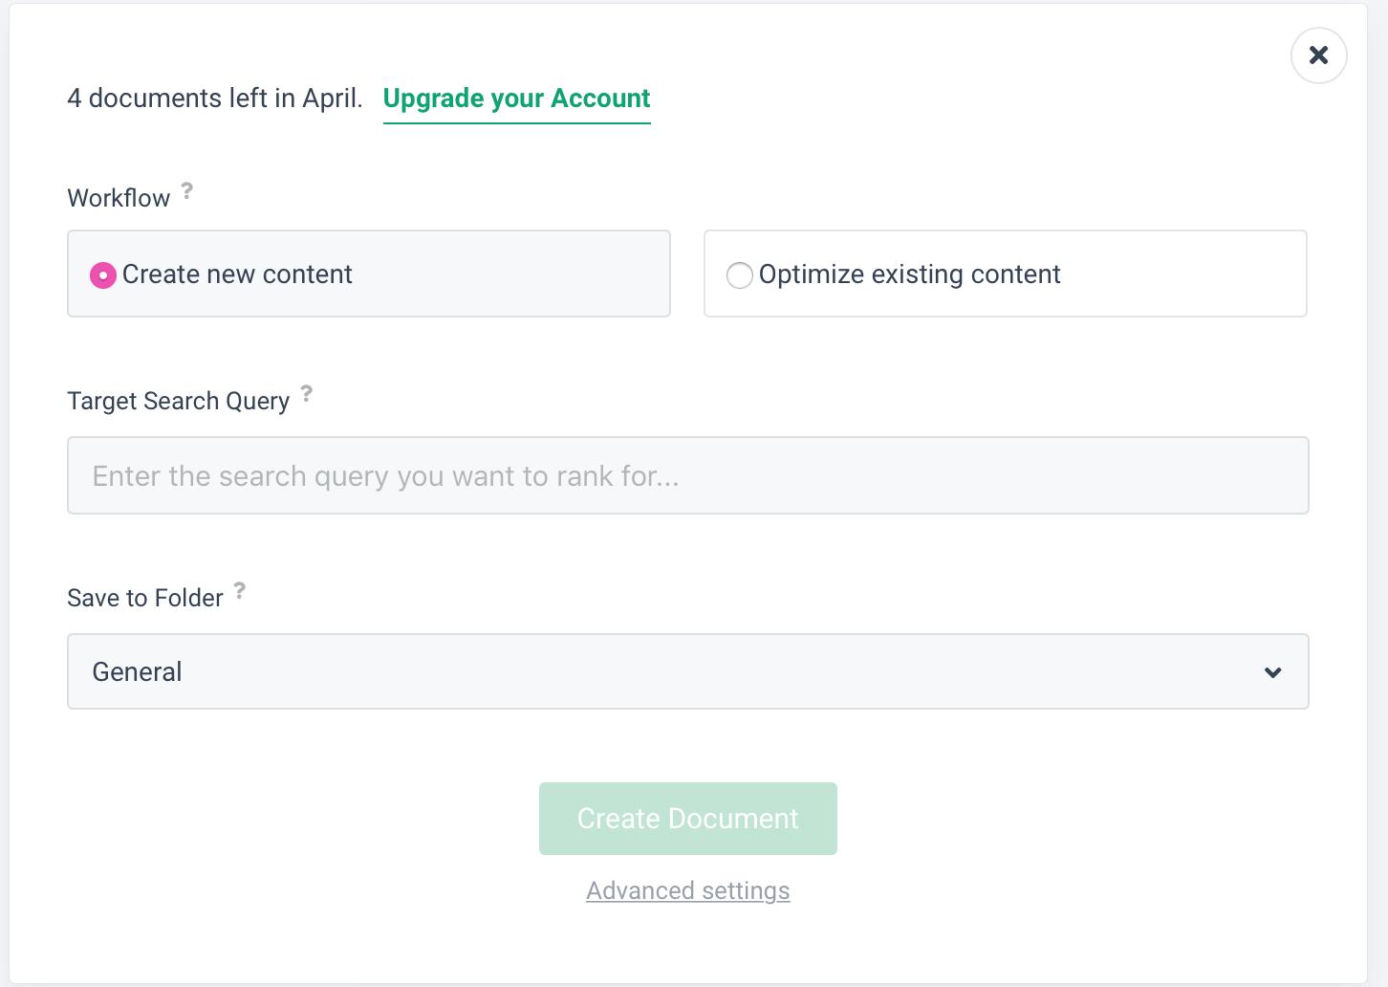Select the Create new content radio button
1388x987 pixels.
tap(102, 275)
